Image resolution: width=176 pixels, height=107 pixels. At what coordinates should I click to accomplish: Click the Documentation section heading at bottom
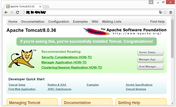(x=77, y=103)
